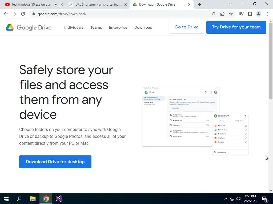Open Chrome's three-dot menu
The image size is (273, 204).
tap(267, 14)
